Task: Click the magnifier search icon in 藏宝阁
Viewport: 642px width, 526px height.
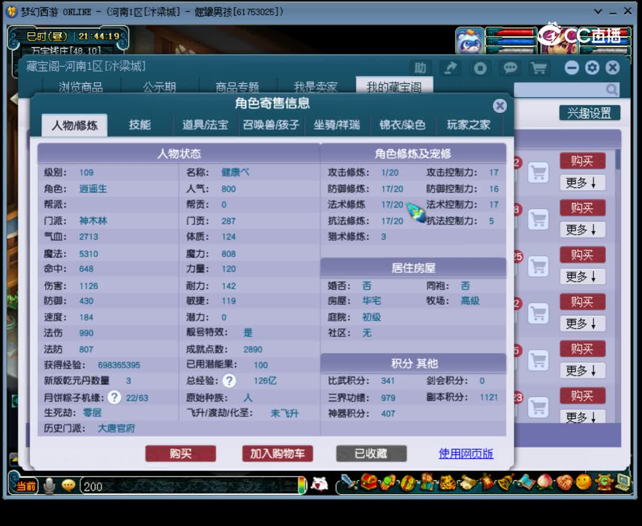Action: [611, 89]
